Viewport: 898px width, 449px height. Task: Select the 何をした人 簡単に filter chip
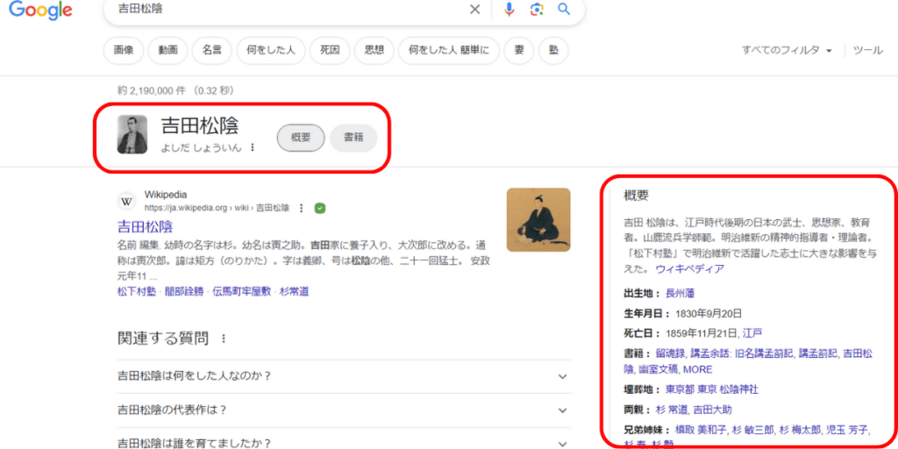(x=449, y=50)
